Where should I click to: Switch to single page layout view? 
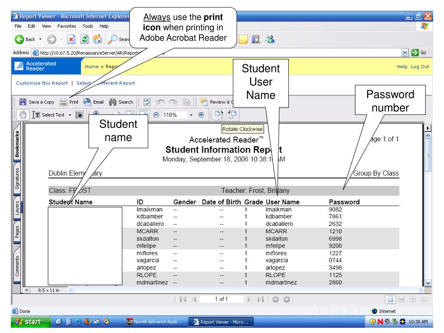pyautogui.click(x=391, y=299)
